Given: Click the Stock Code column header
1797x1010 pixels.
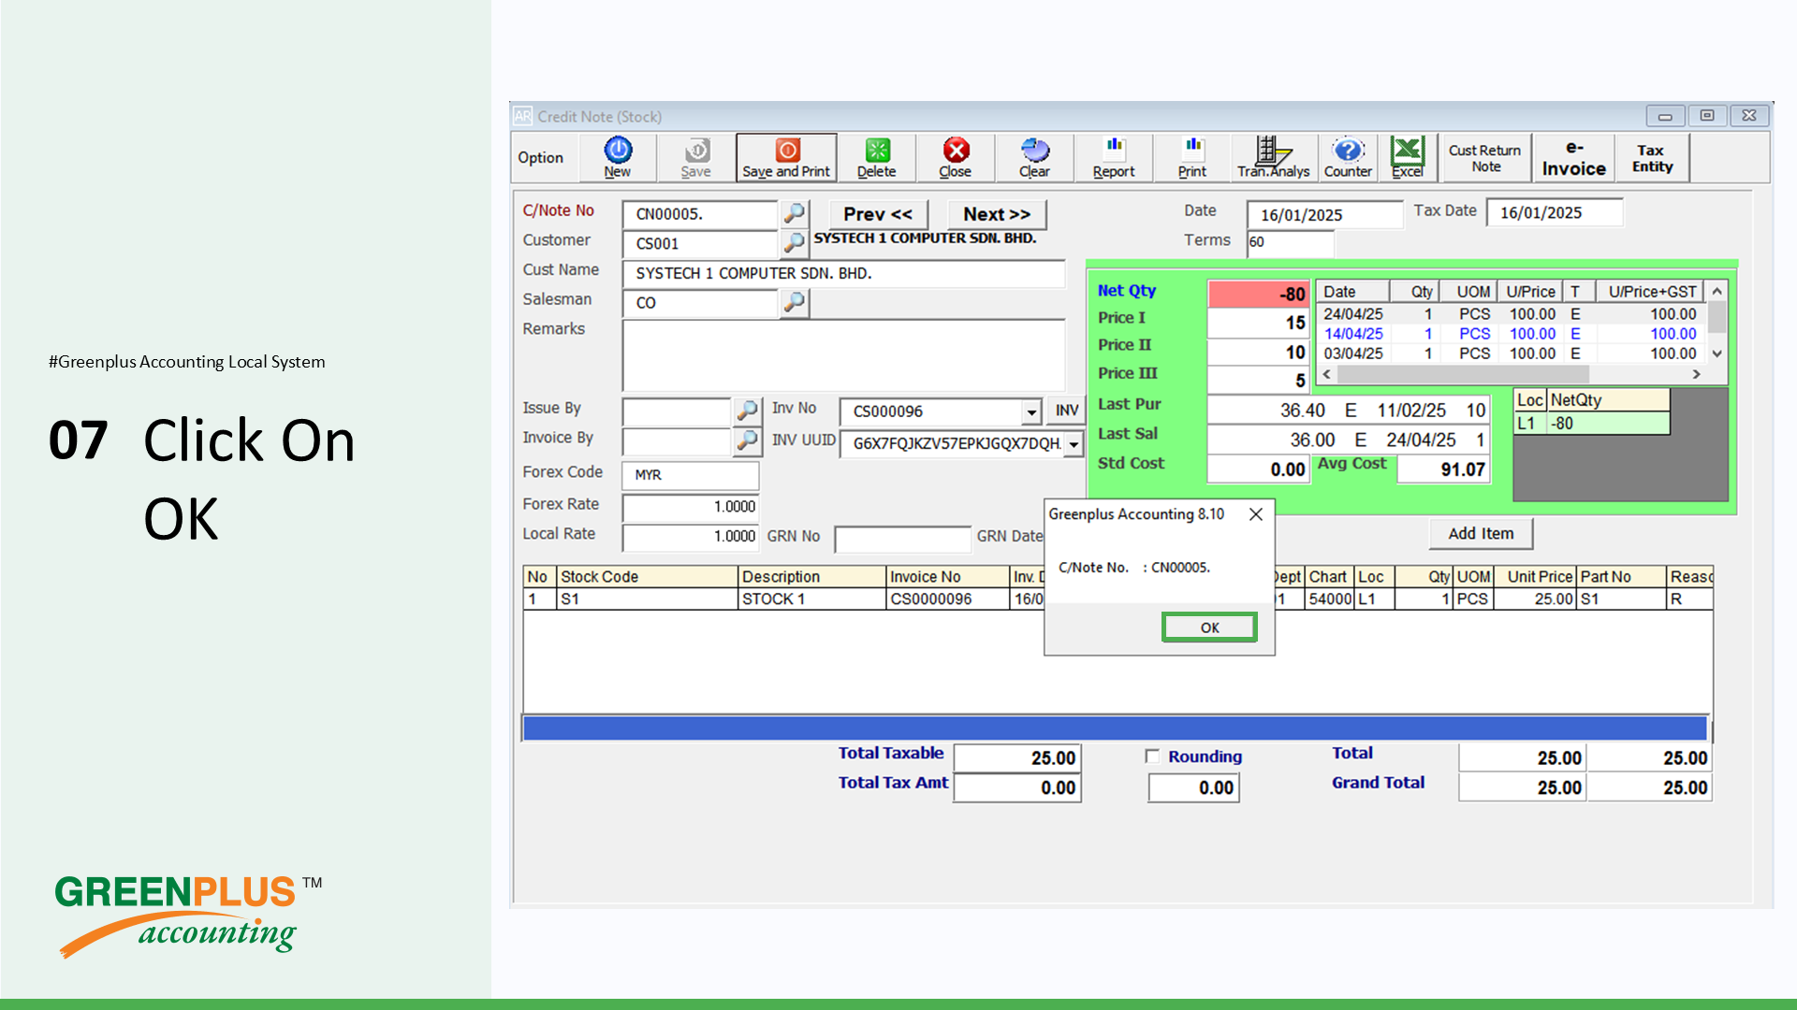Looking at the screenshot, I should click(647, 577).
